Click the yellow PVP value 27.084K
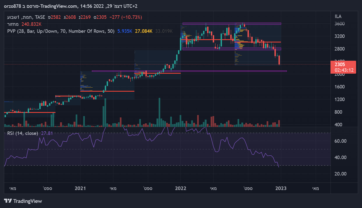This screenshot has width=362, height=208. 144,31
